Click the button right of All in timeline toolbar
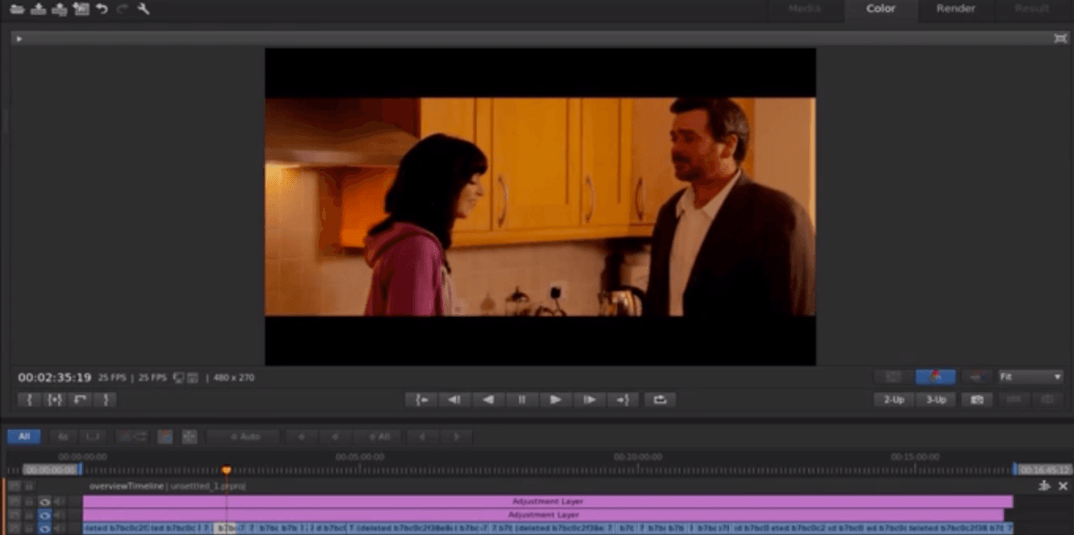This screenshot has width=1074, height=535. [x=63, y=437]
